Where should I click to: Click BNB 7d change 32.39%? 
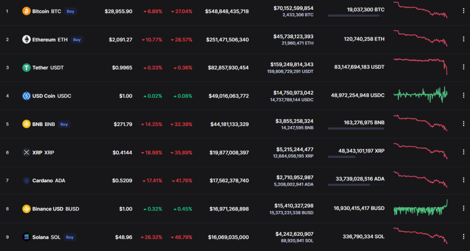182,124
